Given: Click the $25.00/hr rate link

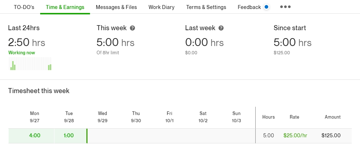Looking at the screenshot, I should point(295,135).
